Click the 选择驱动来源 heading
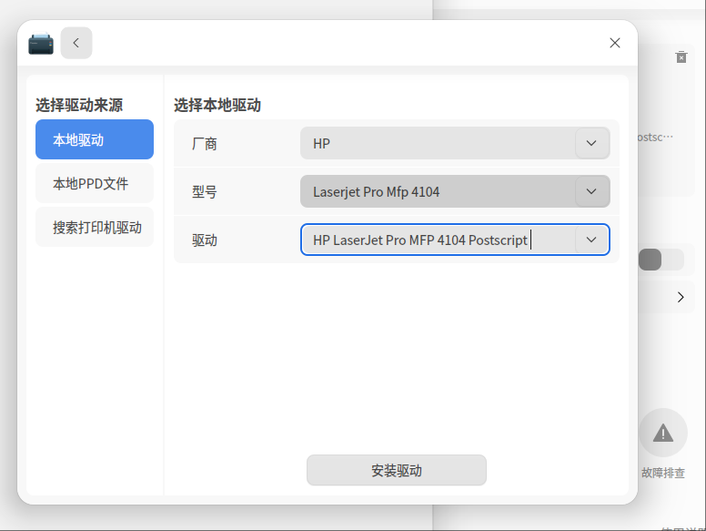Viewport: 706px width, 531px height. [x=79, y=105]
